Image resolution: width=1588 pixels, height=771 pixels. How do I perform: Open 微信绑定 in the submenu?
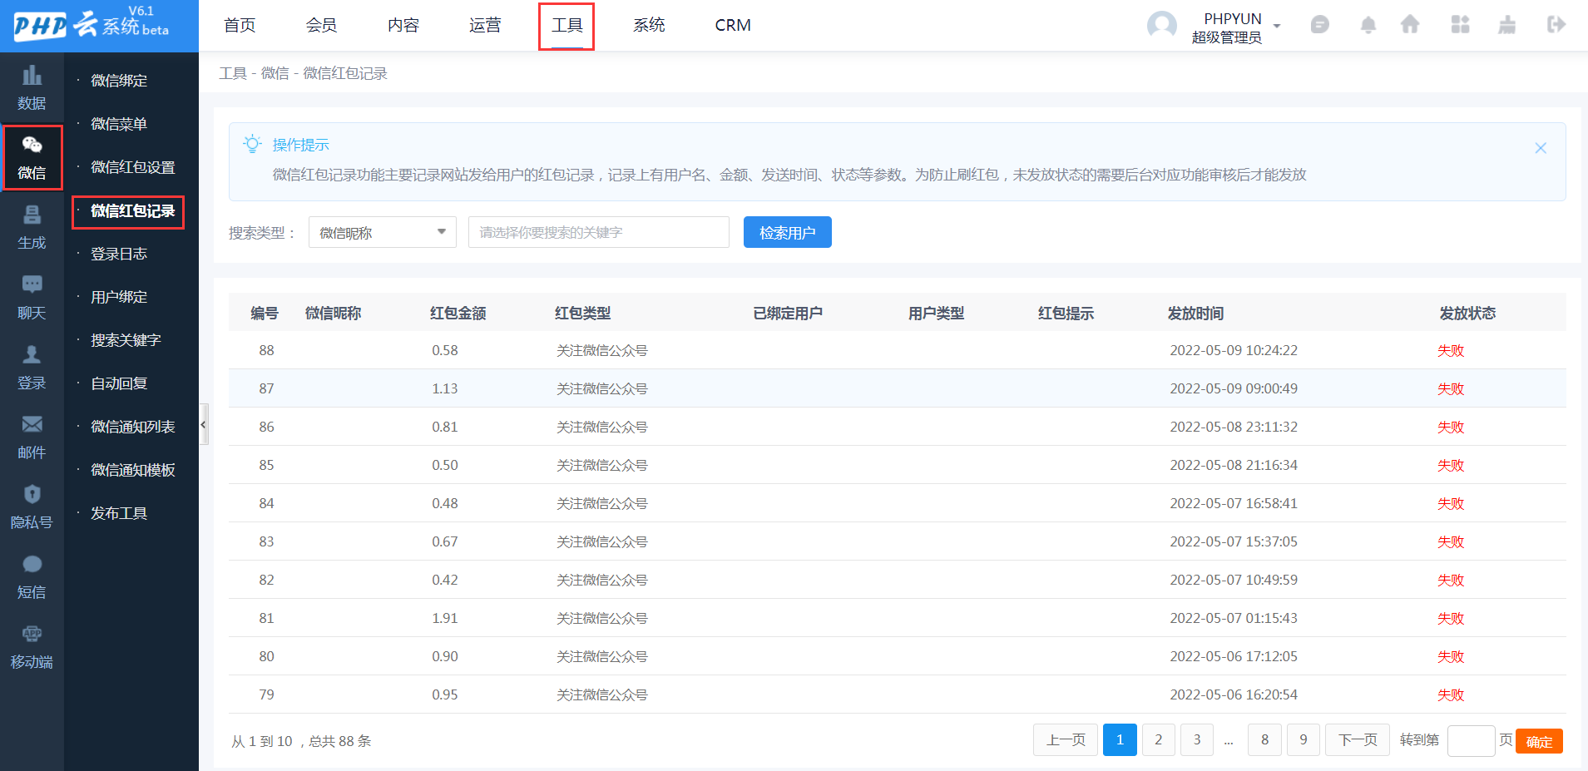(x=119, y=81)
